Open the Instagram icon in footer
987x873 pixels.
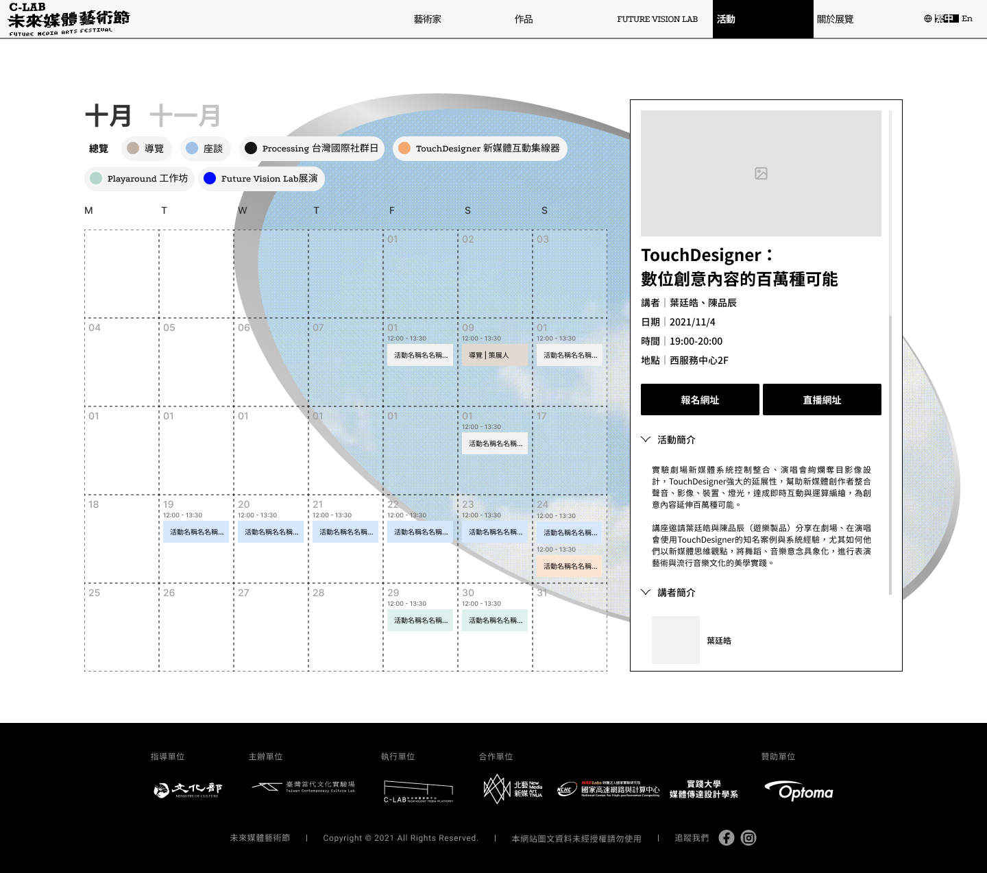point(748,837)
